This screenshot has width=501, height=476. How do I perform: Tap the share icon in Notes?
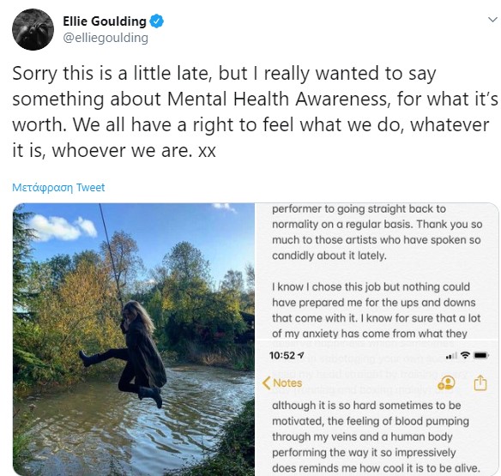(x=480, y=383)
